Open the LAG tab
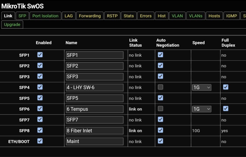Image resolution: width=246 pixels, height=157 pixels. tap(69, 16)
